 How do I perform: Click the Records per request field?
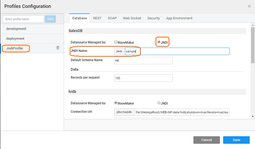(143, 78)
